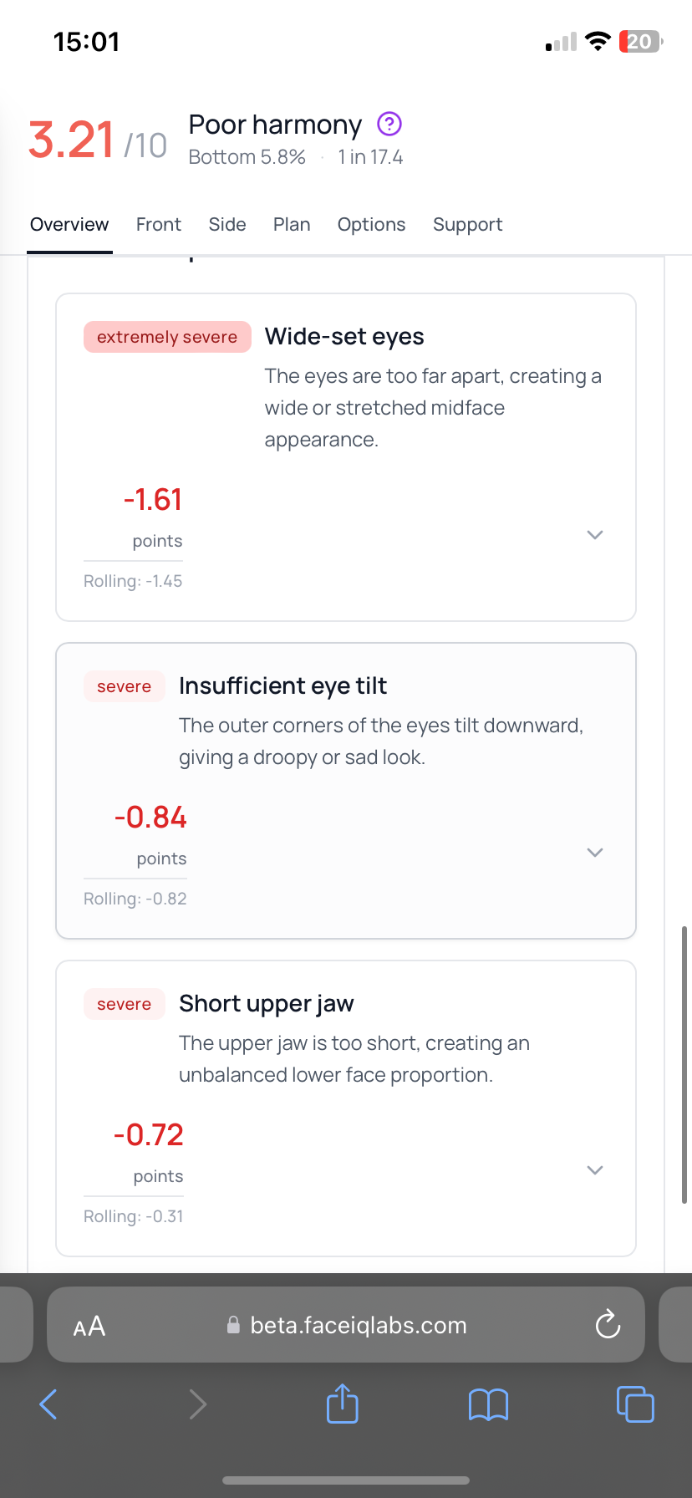Click the page scrollbar on the right
692x1498 pixels.
(684, 1063)
